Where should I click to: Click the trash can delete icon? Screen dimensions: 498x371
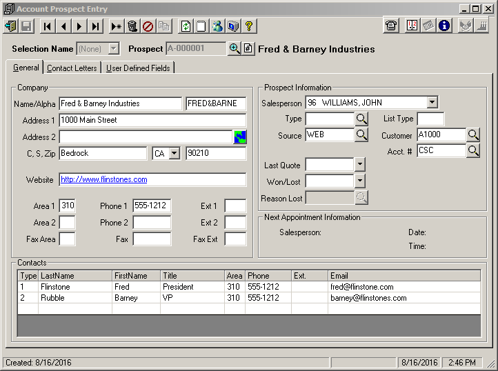coord(132,26)
